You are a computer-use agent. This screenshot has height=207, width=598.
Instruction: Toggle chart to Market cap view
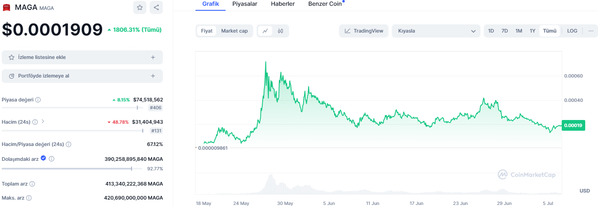(234, 31)
